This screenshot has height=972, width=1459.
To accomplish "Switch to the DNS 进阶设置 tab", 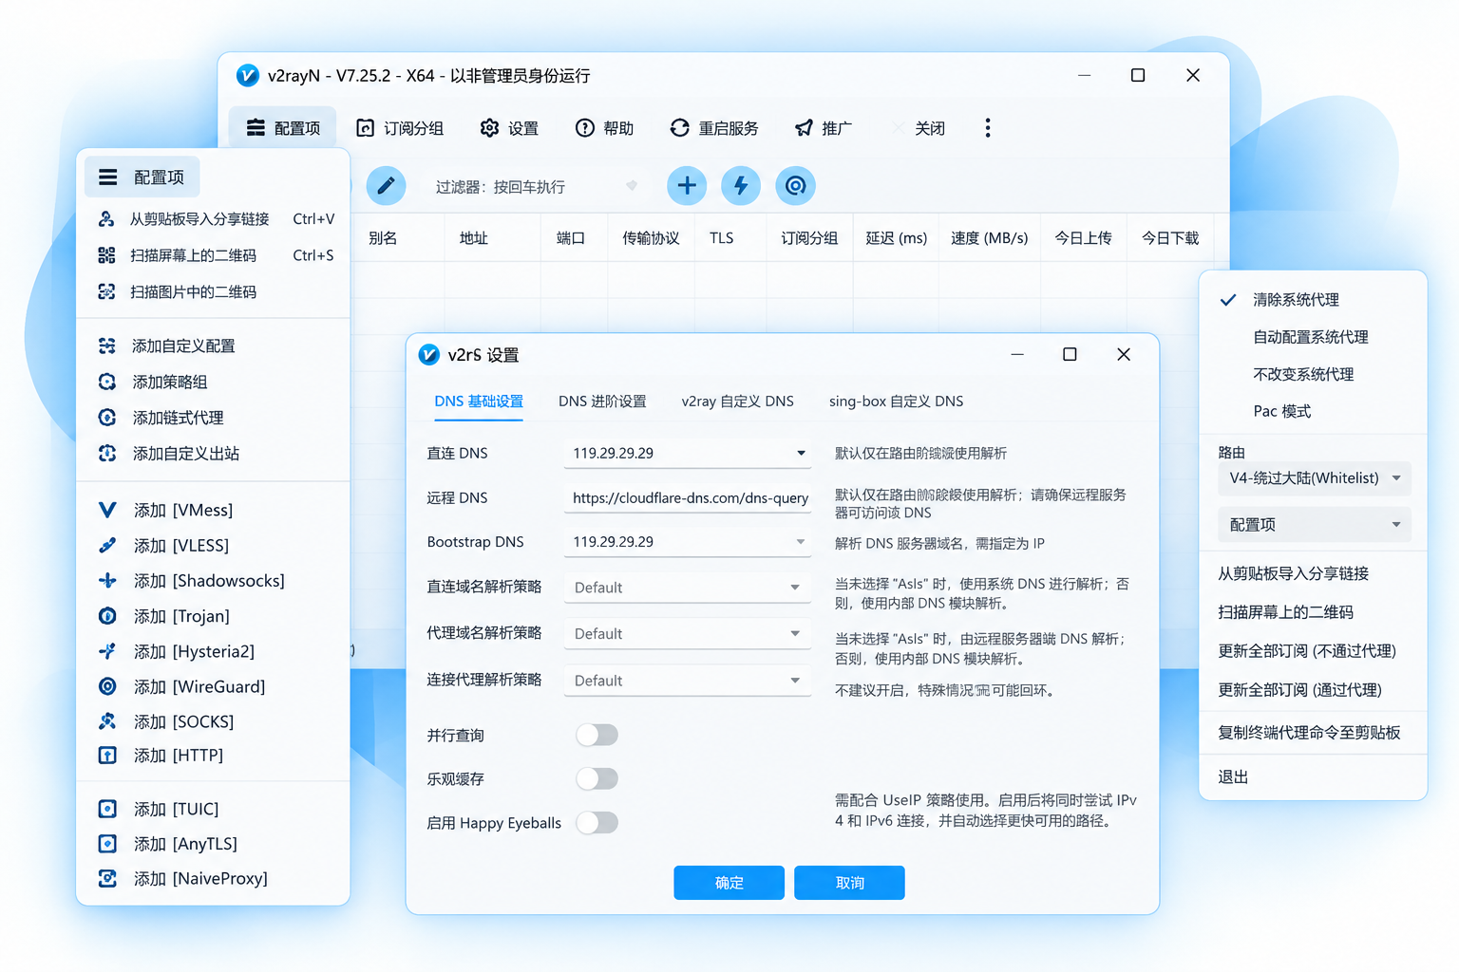I will (x=602, y=402).
